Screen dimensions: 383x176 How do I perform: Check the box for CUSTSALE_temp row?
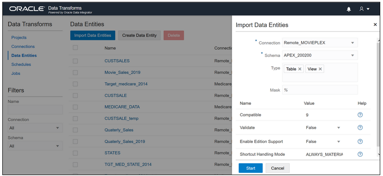[x=75, y=119]
